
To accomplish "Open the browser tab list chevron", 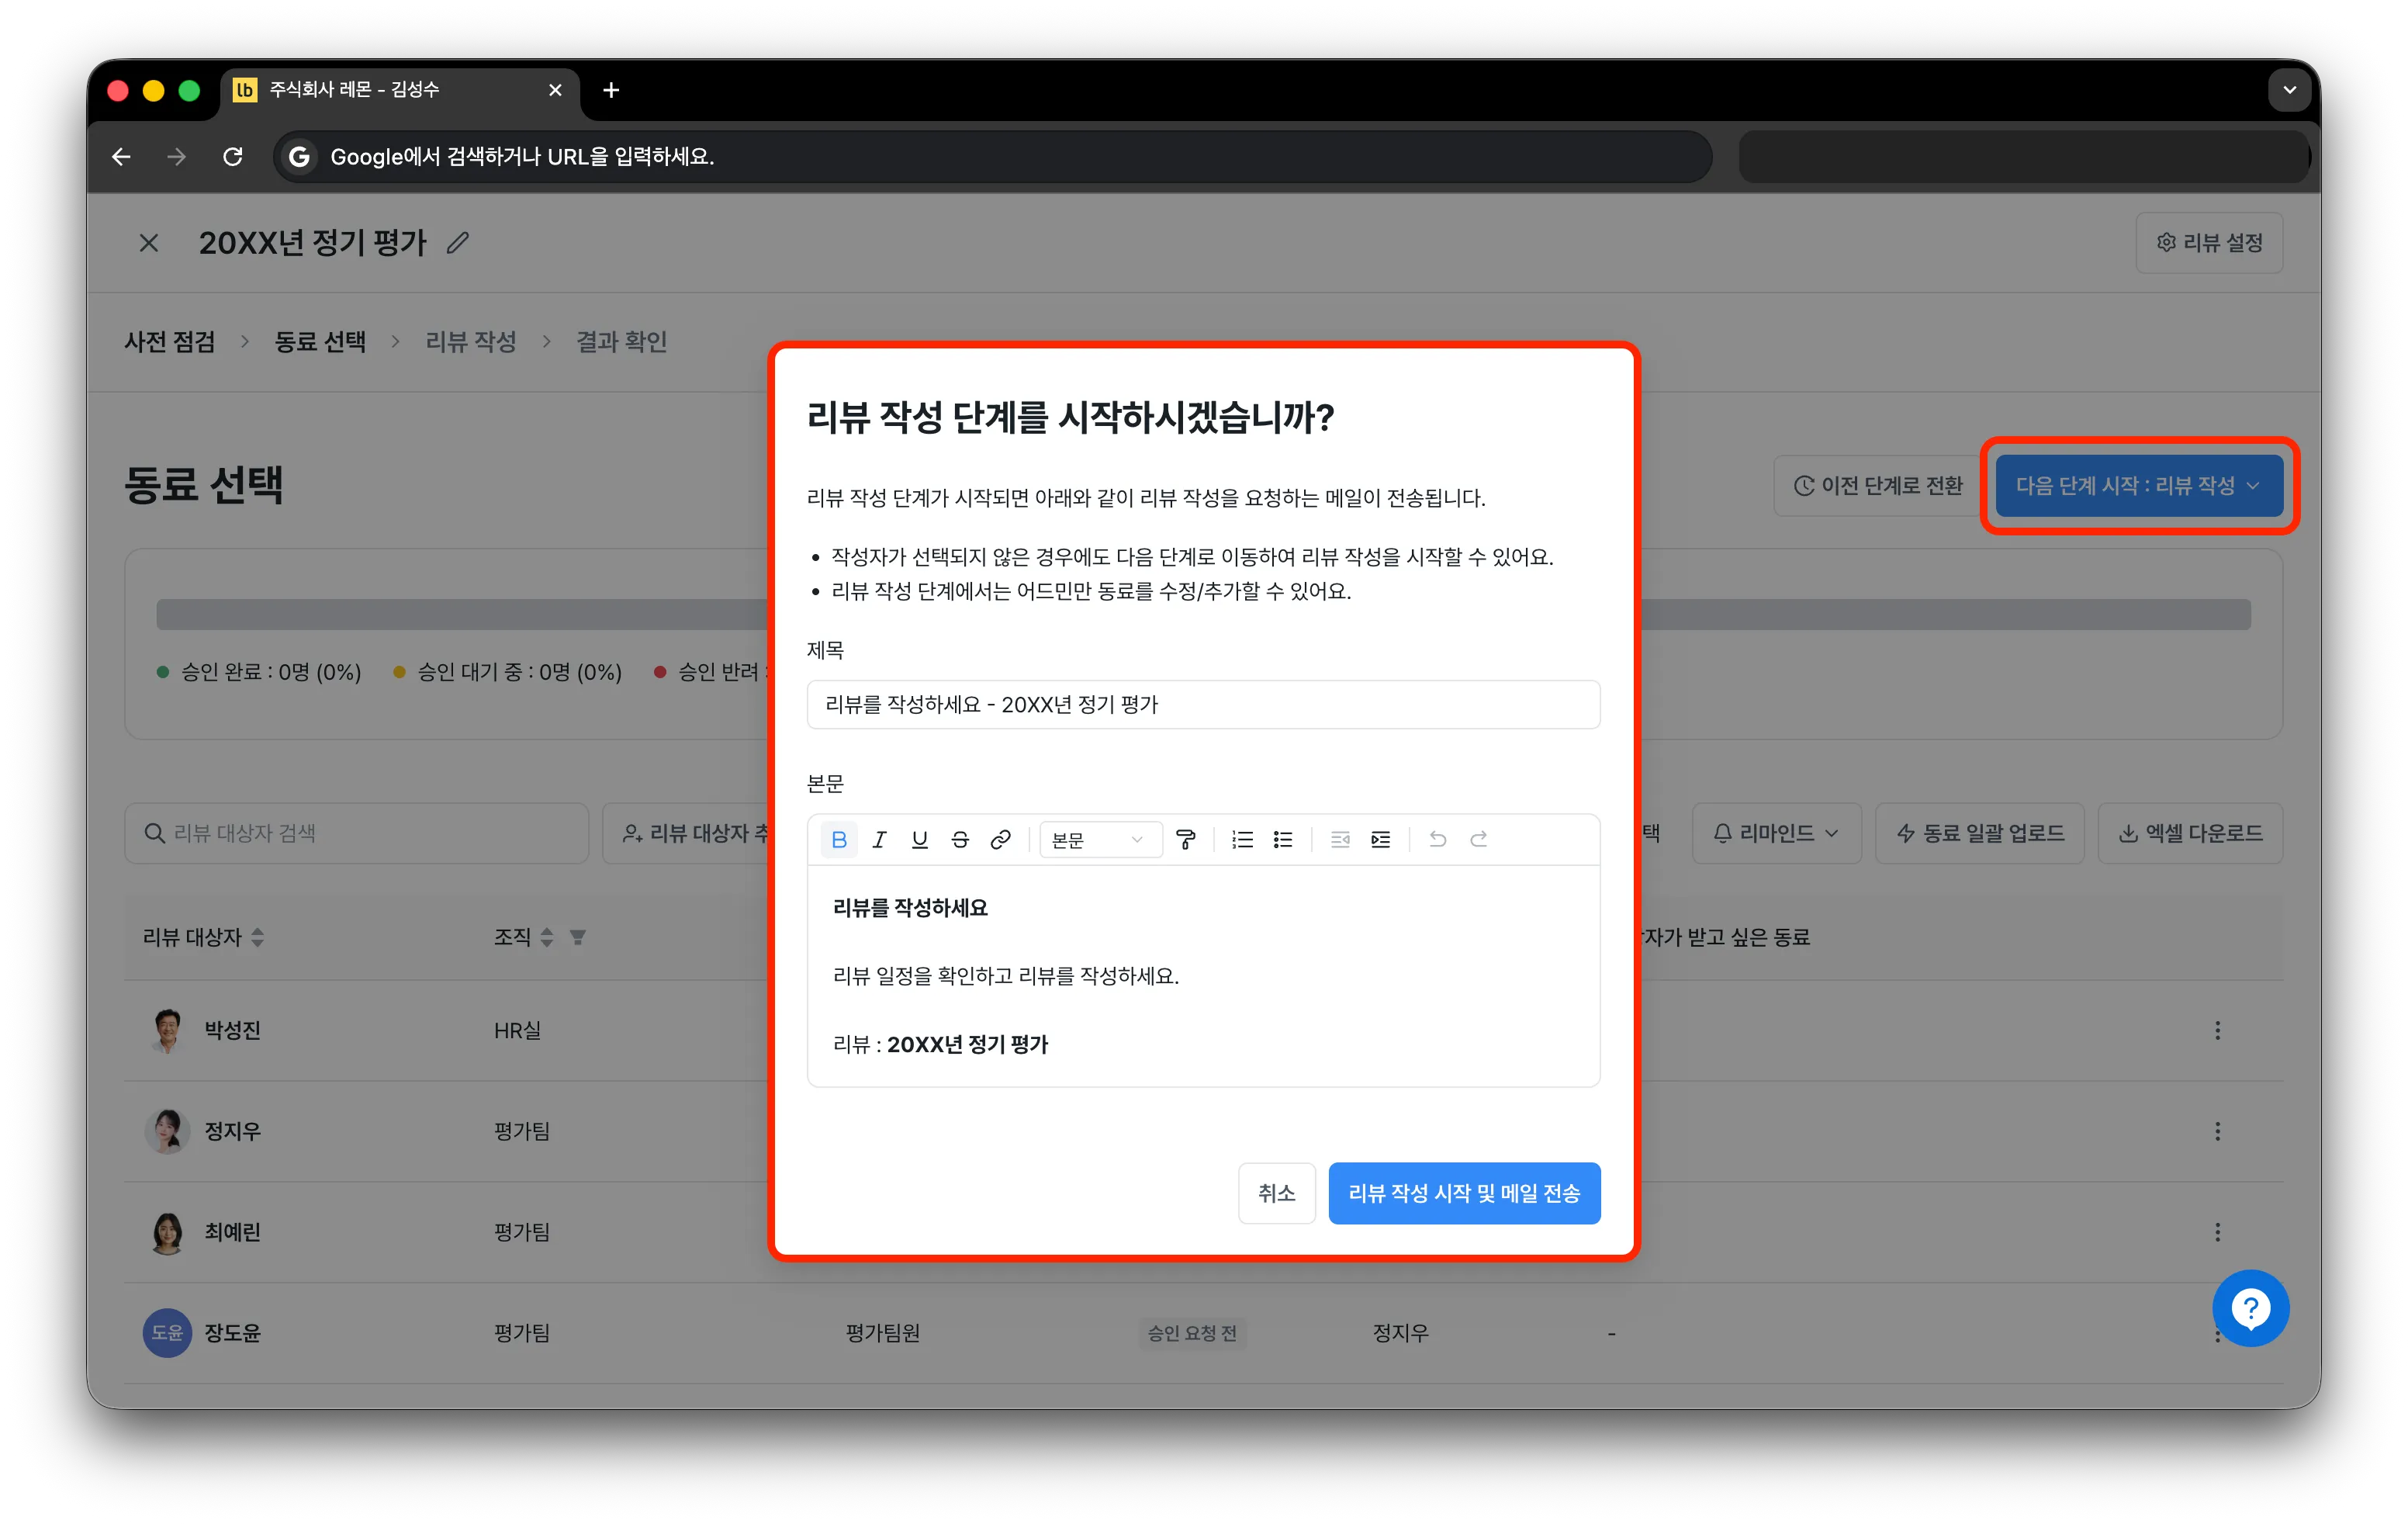I will [x=2289, y=90].
